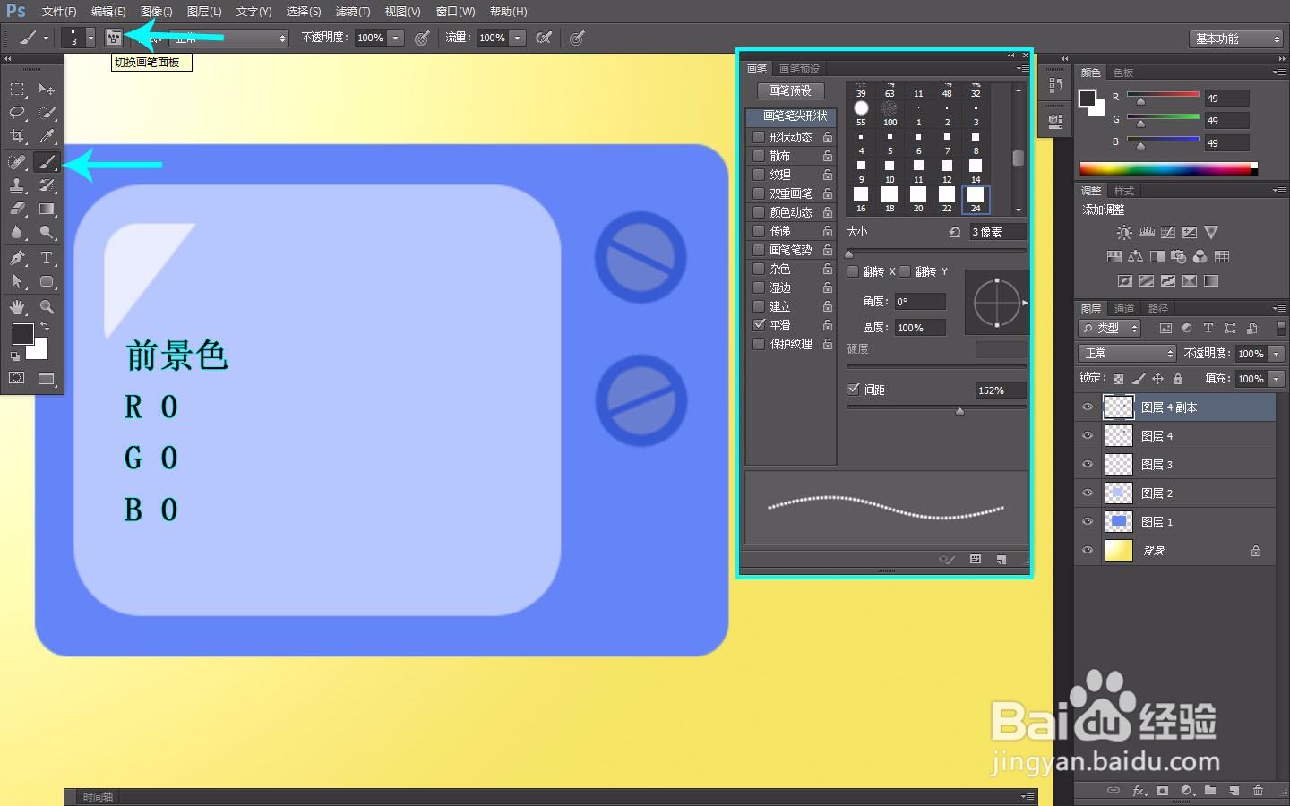Click the brush 角度 angle input field
This screenshot has width=1290, height=806.
coord(920,302)
